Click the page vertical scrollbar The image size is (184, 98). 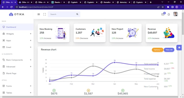click(x=183, y=52)
